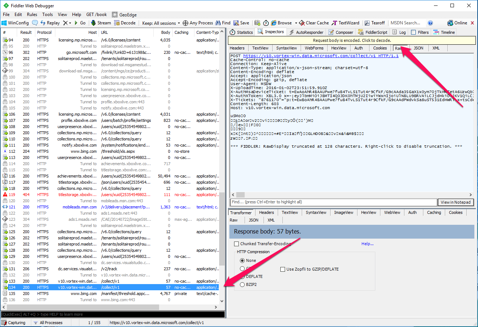
Task: Switch to the AutoResponder tab
Action: click(x=307, y=32)
